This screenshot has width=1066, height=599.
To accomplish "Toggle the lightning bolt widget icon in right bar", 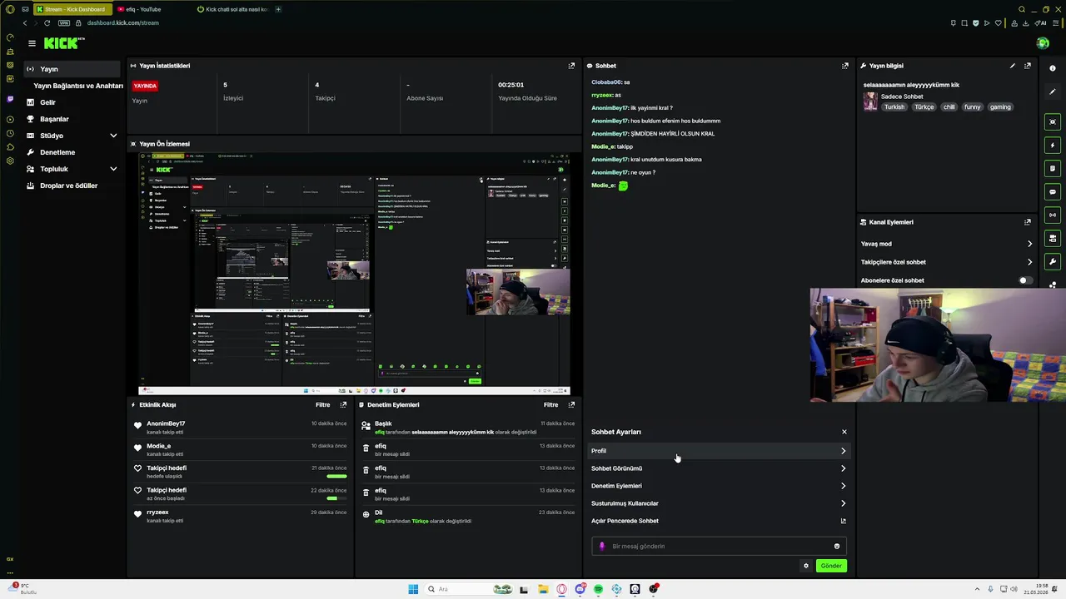I will (1053, 146).
